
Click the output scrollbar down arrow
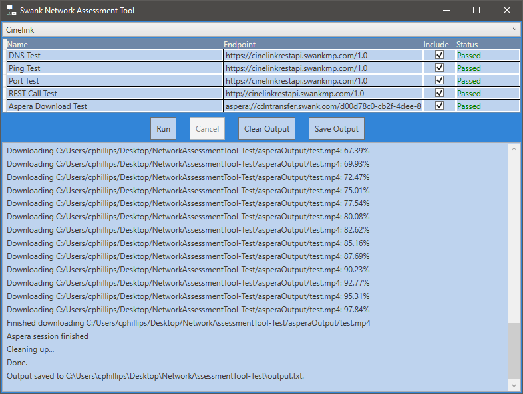click(x=514, y=385)
